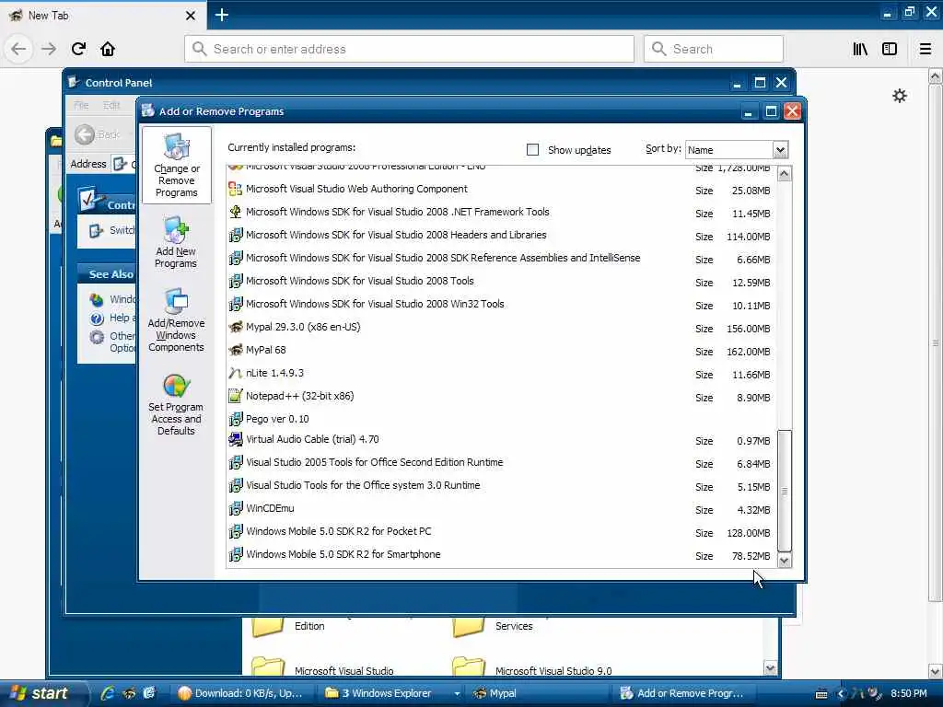Click the nLite 1.4.9.3 icon
The width and height of the screenshot is (943, 707).
tap(235, 374)
